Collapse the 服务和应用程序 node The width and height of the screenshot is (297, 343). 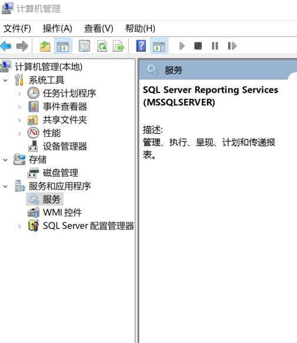[5, 186]
